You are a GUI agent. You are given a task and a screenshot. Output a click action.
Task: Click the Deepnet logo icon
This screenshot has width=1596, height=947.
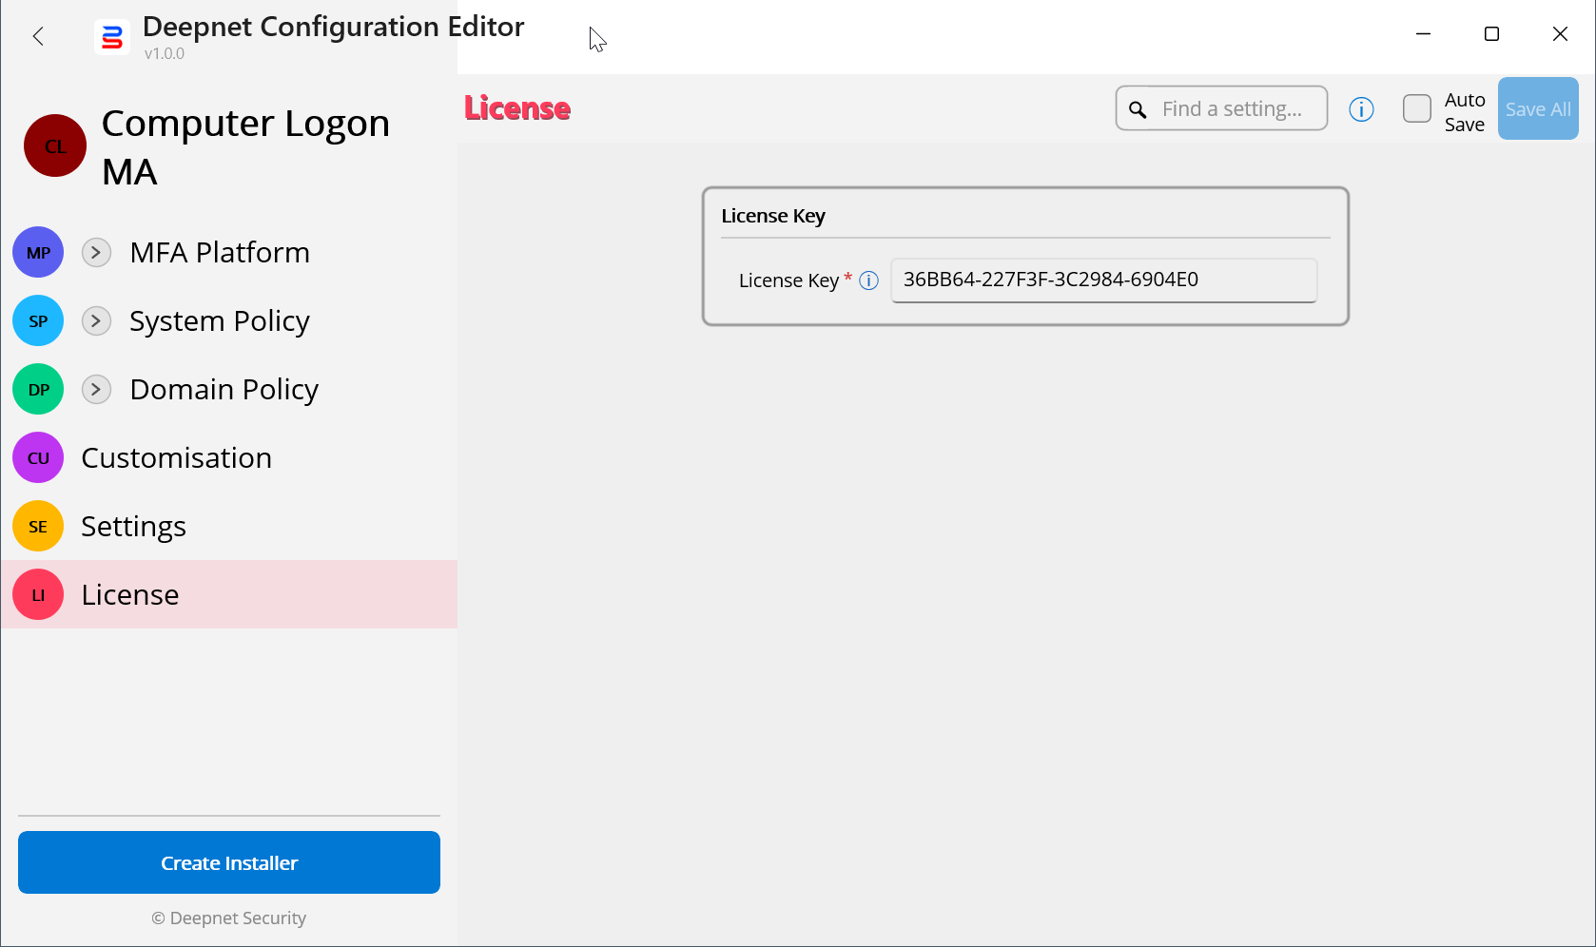coord(112,38)
